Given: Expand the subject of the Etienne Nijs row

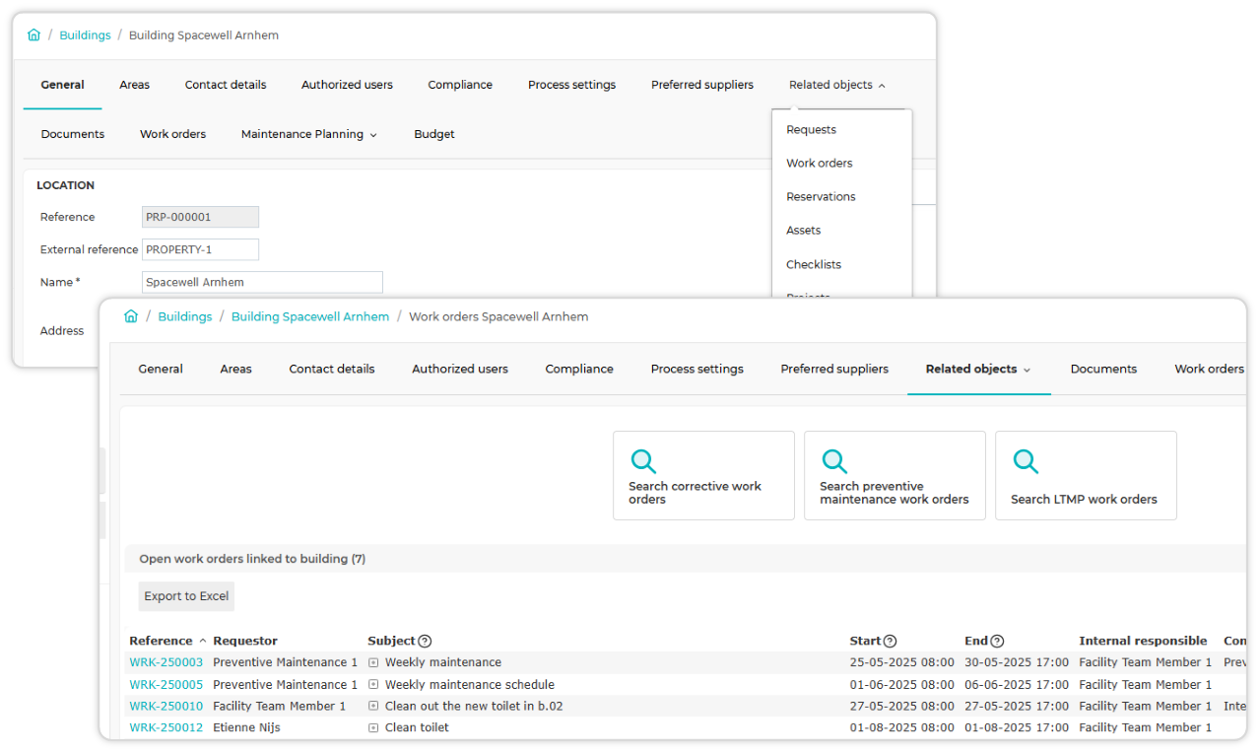Looking at the screenshot, I should click(373, 727).
